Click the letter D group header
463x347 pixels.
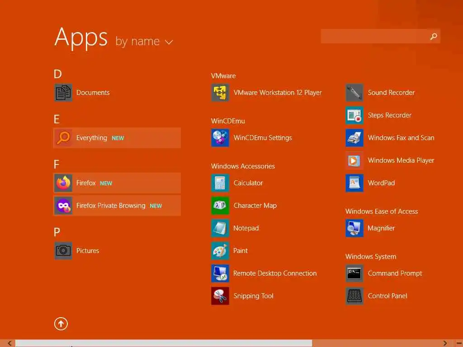pyautogui.click(x=57, y=74)
